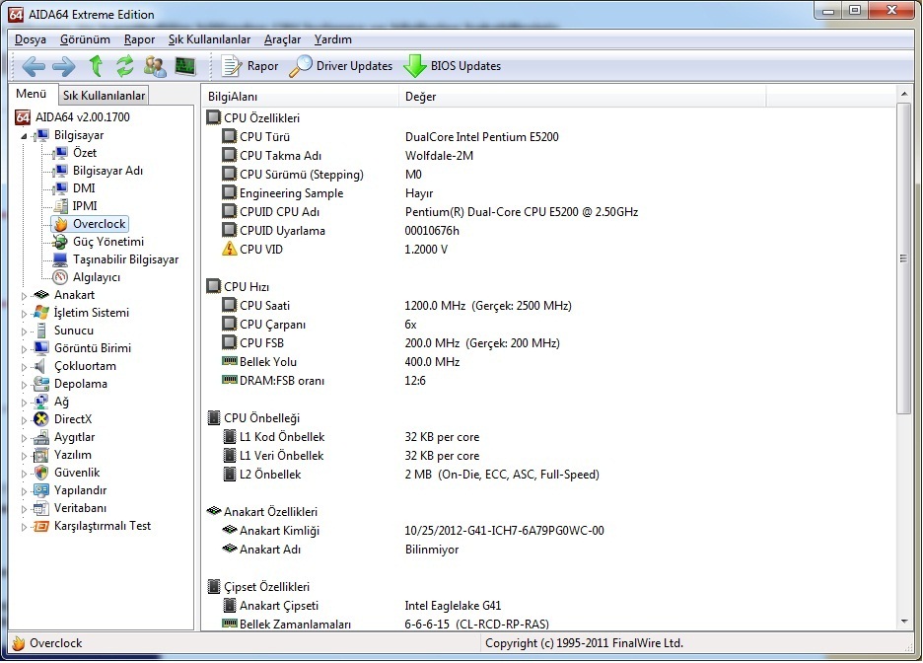Select the DMI tree item
923x663 pixels.
pos(84,188)
